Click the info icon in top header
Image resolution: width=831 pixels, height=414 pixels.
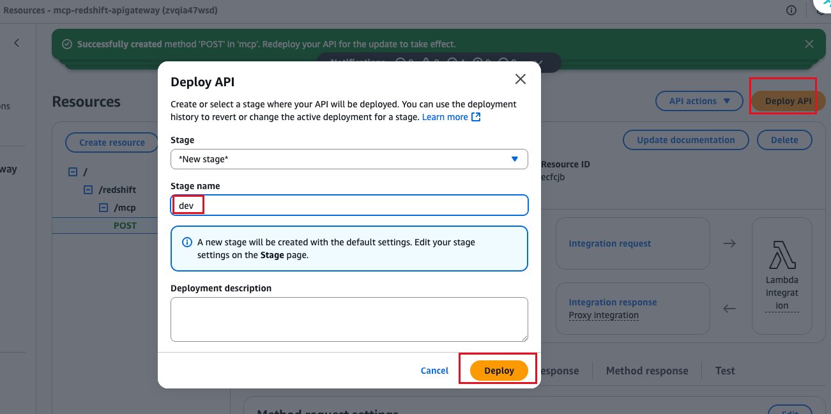[791, 10]
